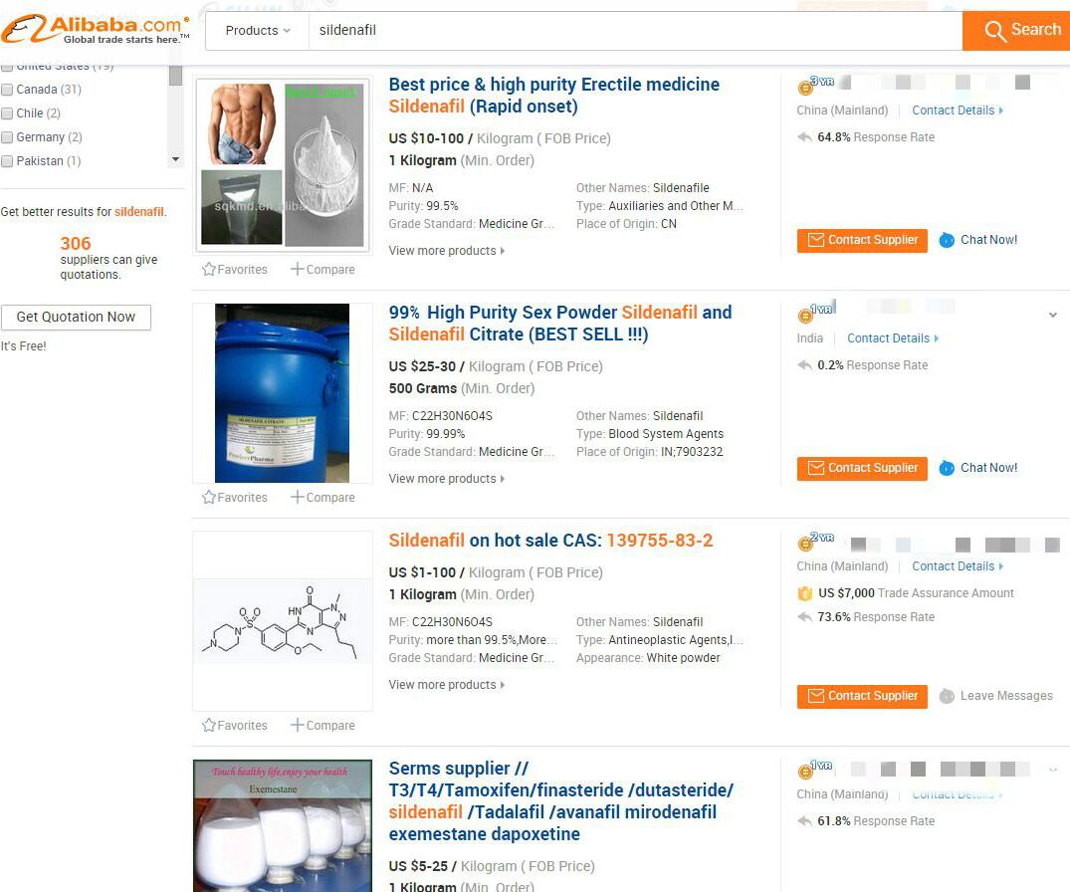This screenshot has height=892, width=1070.
Task: Click the Compare plus icon under blue barrel product
Action: pyautogui.click(x=297, y=497)
